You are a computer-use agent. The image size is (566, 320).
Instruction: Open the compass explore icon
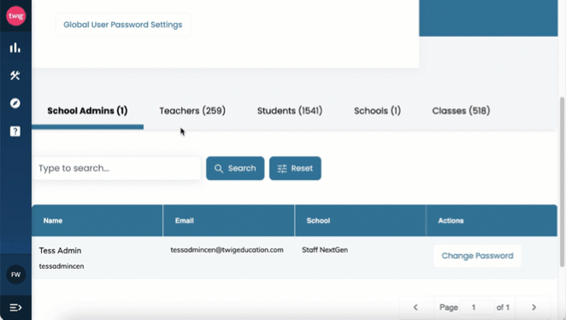(x=15, y=103)
